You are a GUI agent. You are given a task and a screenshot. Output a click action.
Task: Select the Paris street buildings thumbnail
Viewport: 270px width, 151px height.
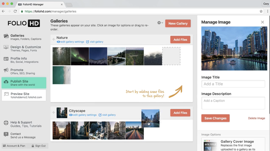[116, 130]
